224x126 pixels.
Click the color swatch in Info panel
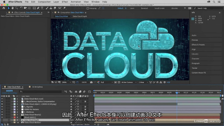pyautogui.click(x=193, y=19)
